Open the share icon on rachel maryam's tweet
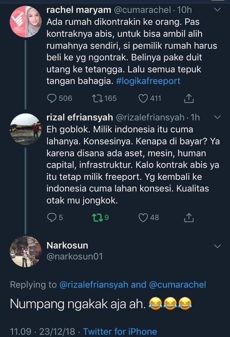Screen dimensions: 230x337 click(x=189, y=99)
